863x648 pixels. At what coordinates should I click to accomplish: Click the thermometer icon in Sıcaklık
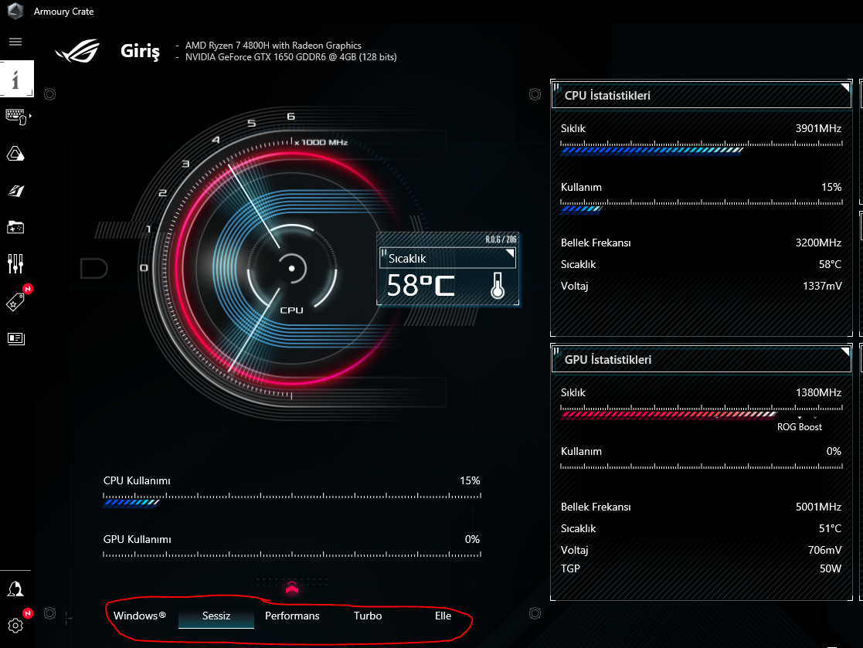(x=498, y=286)
